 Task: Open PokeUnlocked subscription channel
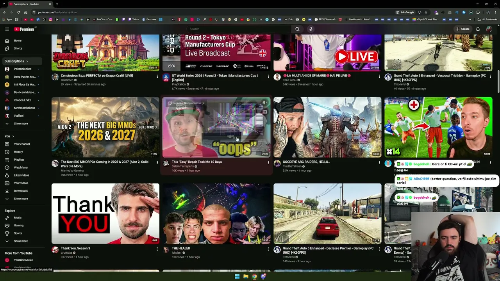click(x=23, y=69)
